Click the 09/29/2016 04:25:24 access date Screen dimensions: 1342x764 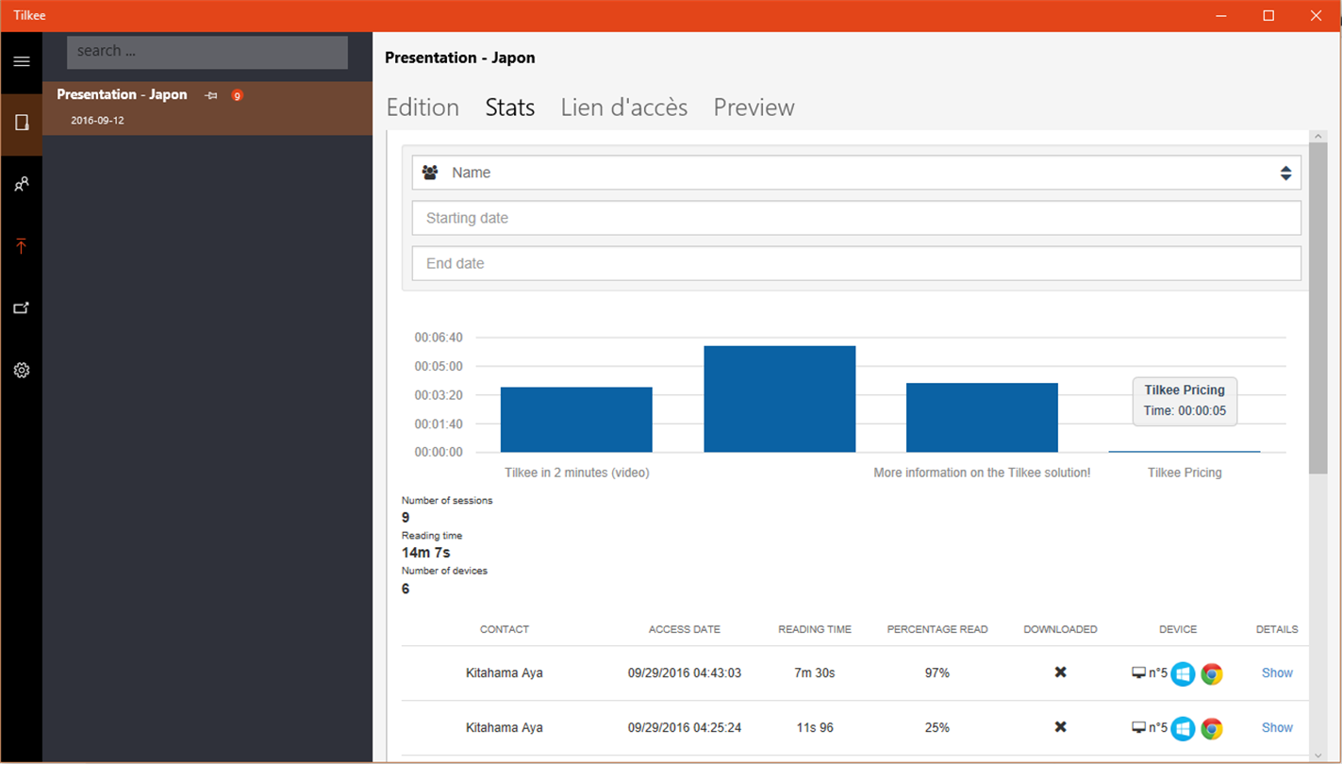685,728
